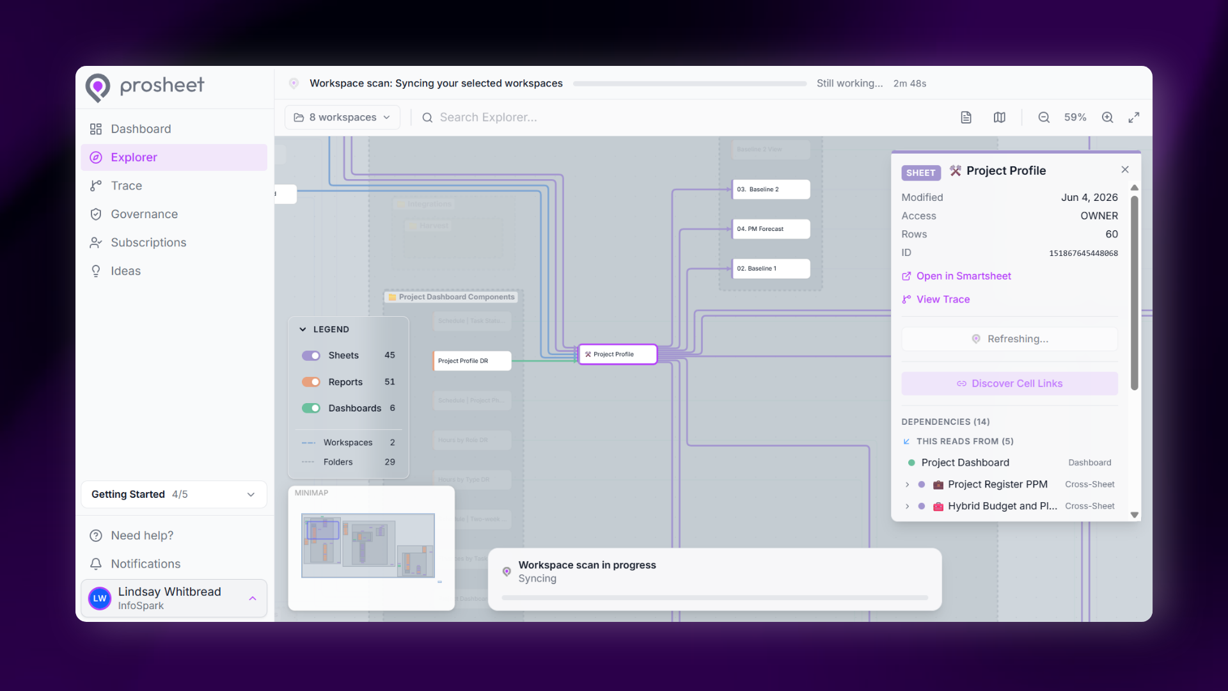Click the Explorer compass icon
Screen dimensions: 1228x691
point(96,157)
